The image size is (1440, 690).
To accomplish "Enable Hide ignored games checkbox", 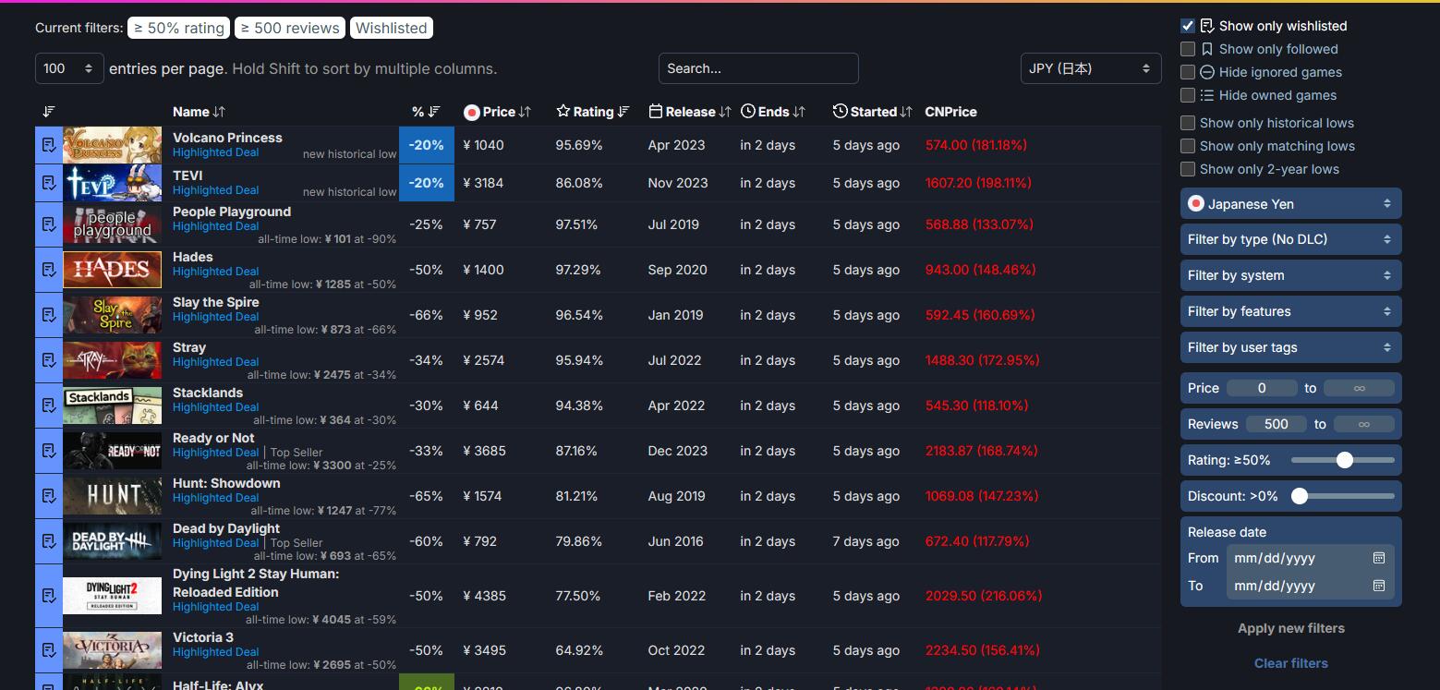I will point(1188,72).
